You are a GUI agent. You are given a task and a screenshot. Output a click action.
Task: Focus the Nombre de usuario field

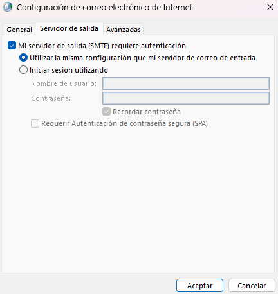(186, 83)
